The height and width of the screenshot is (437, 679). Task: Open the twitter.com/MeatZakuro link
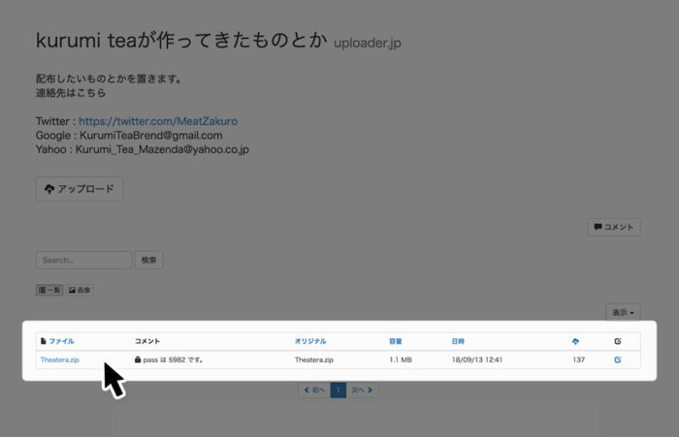click(158, 121)
